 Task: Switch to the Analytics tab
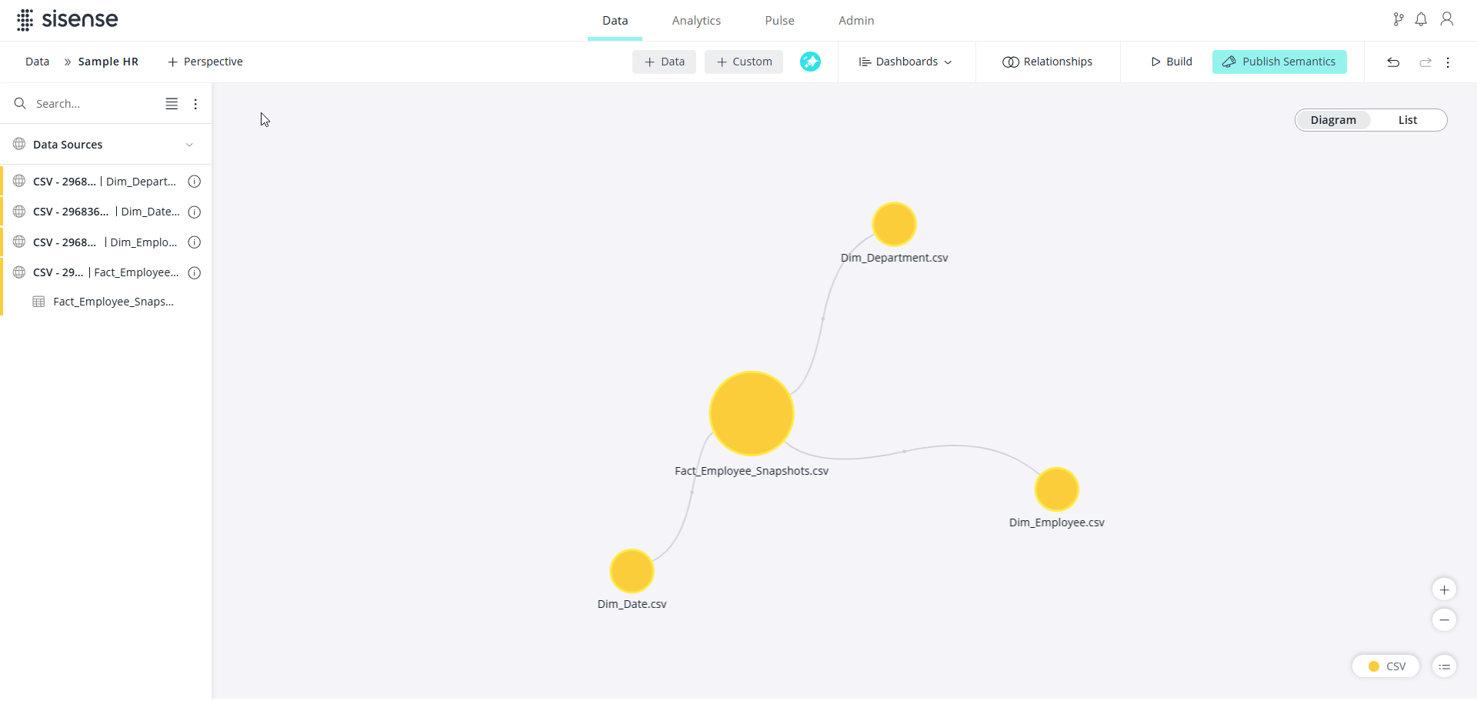point(696,21)
